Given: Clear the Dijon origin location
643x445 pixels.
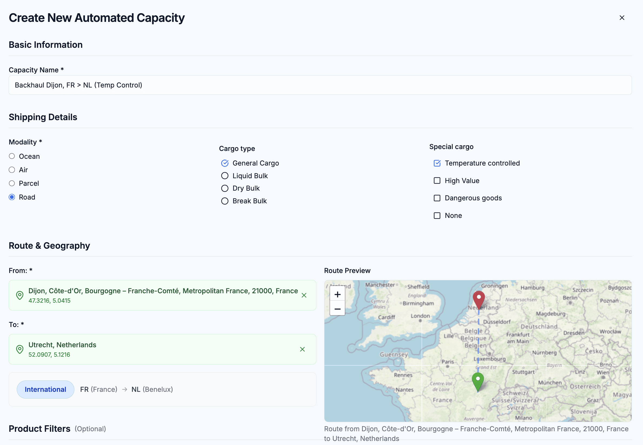Looking at the screenshot, I should (x=304, y=295).
